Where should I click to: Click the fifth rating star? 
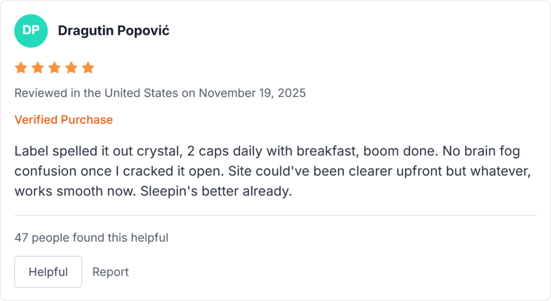[88, 68]
